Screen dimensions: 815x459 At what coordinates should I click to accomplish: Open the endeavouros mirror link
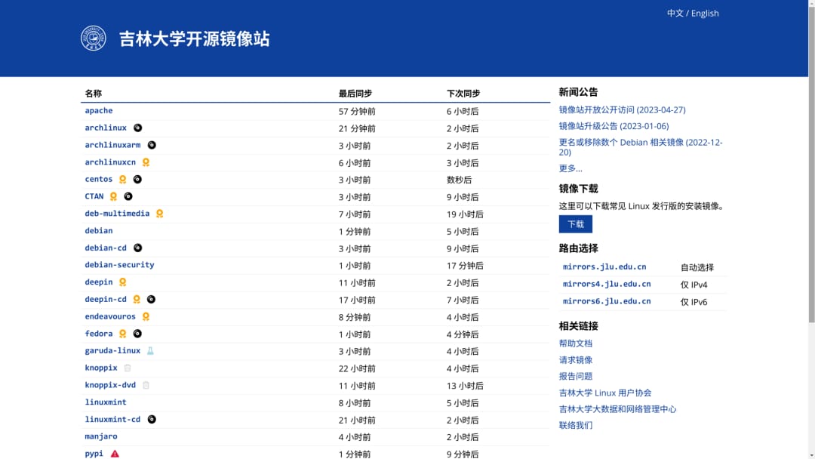tap(110, 316)
